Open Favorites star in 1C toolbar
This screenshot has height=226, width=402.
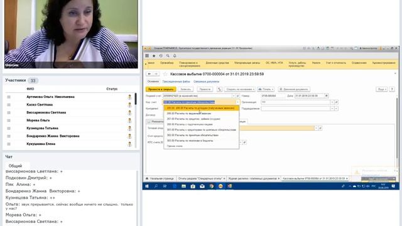(x=154, y=56)
